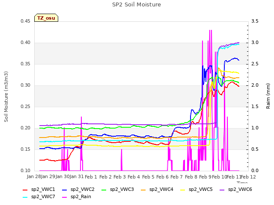Image resolution: width=274 pixels, height=205 pixels.
Task: Click the 0.10 left axis value
Action: click(x=26, y=170)
